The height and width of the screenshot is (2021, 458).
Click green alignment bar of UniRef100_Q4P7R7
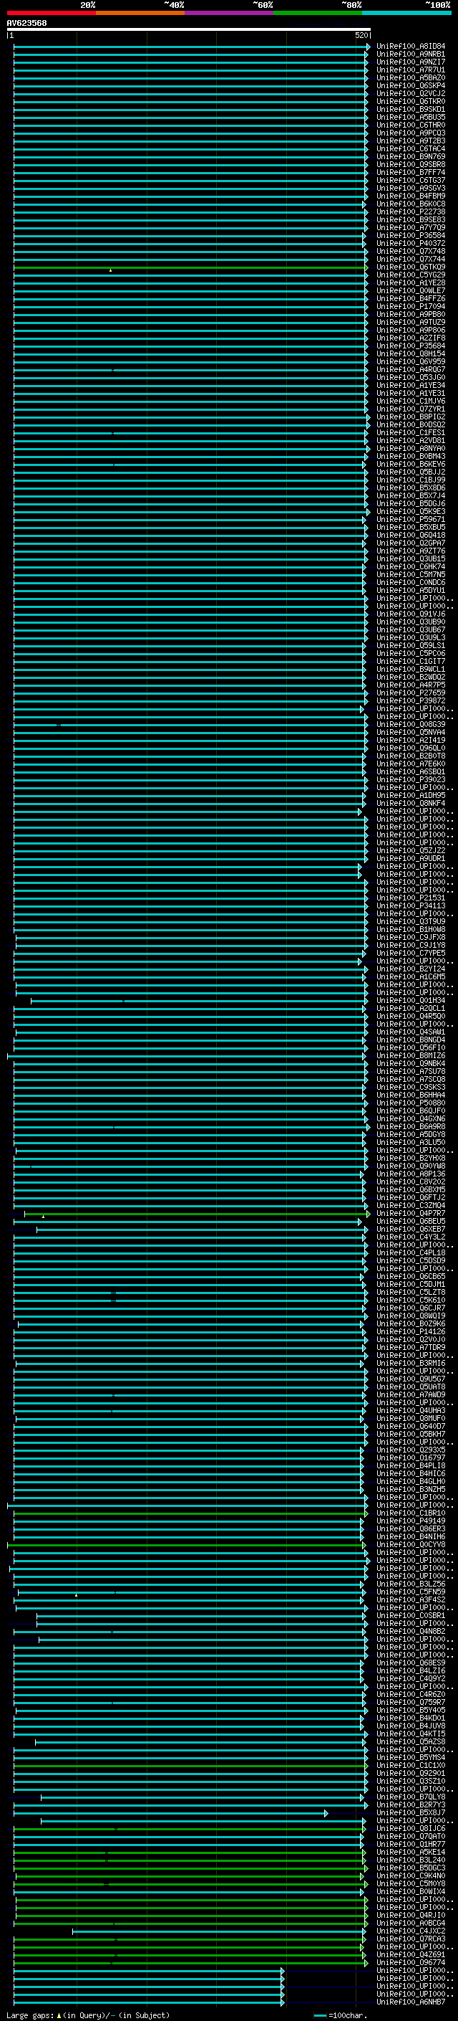196,1214
